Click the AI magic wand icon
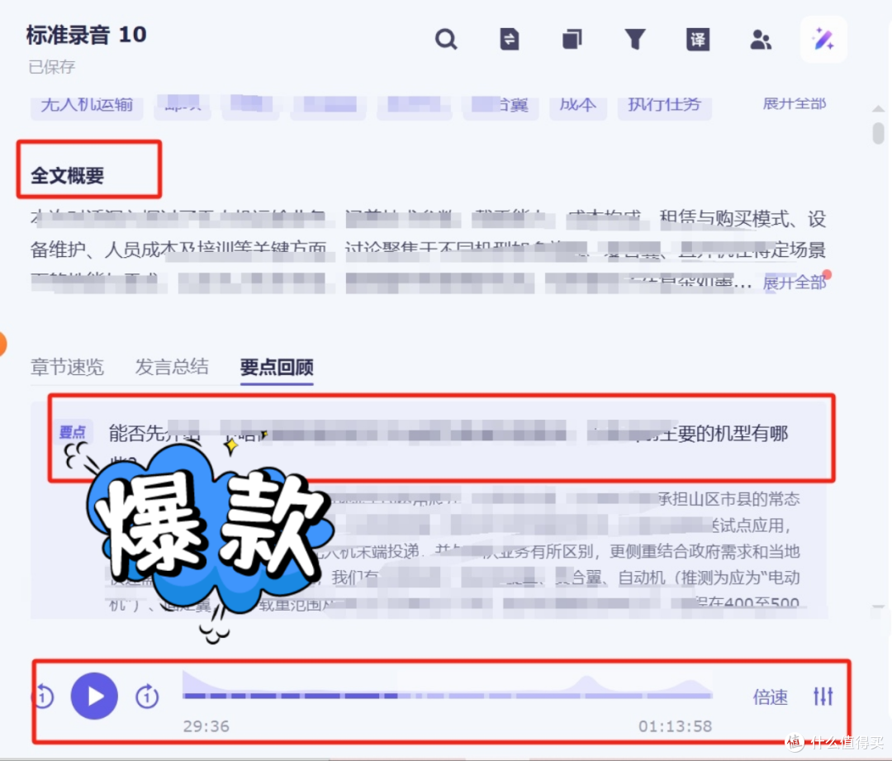This screenshot has height=761, width=892. (823, 40)
